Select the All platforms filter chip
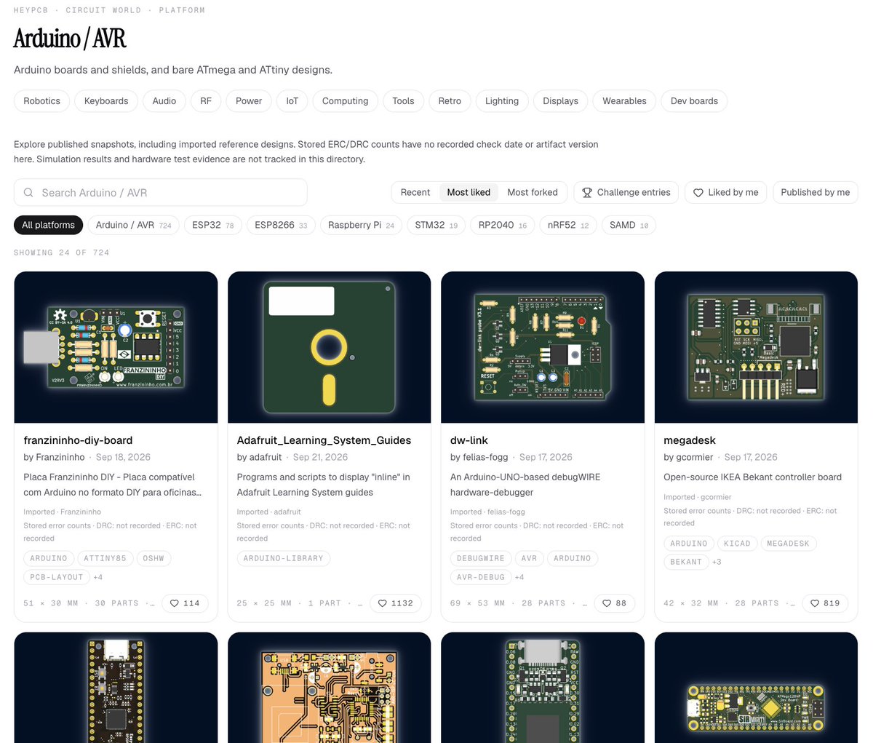873x743 pixels. (49, 226)
